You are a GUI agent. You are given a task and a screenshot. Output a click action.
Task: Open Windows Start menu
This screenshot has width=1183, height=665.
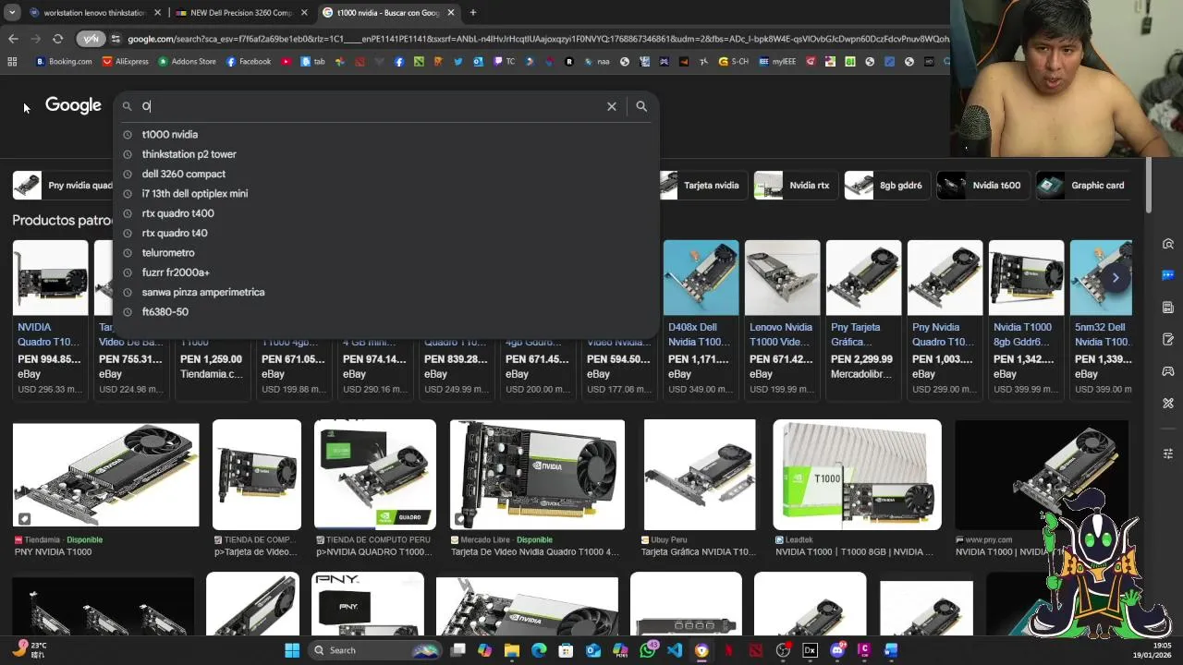[292, 650]
